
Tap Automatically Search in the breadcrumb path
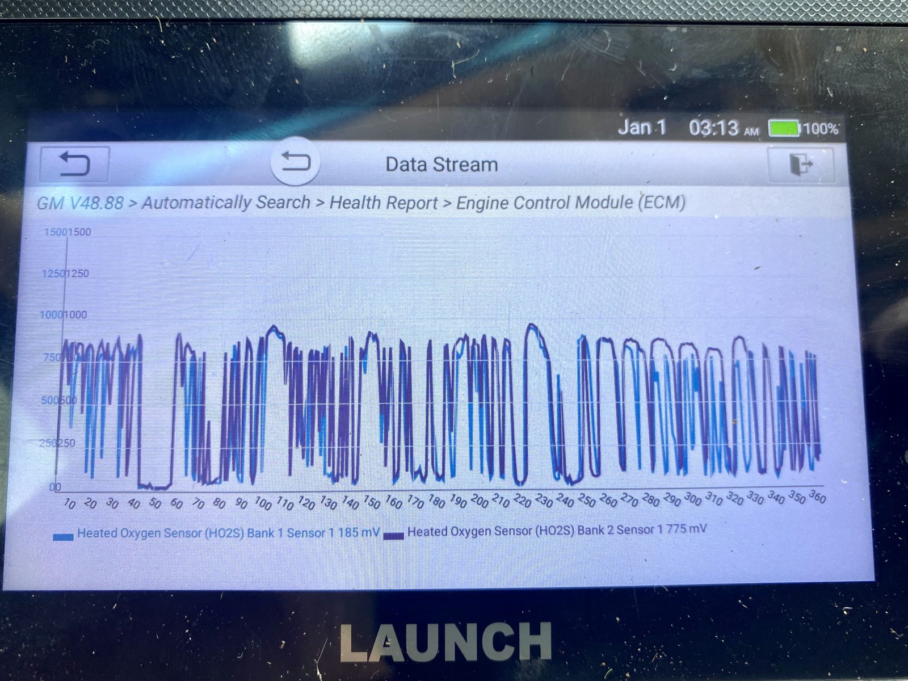(226, 203)
